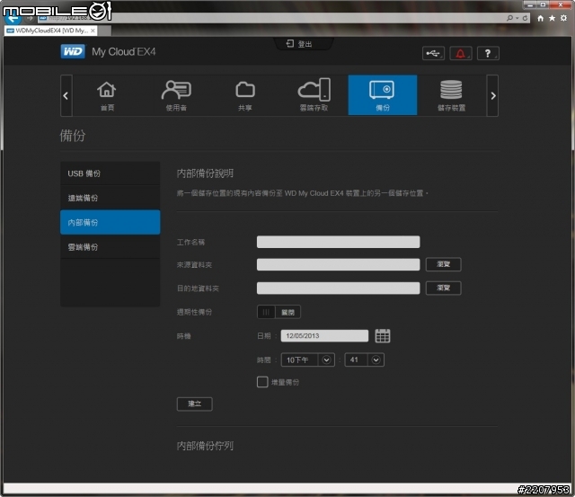Click the date field showing 12/05/2013
Image resolution: width=575 pixels, height=497 pixels.
[324, 335]
